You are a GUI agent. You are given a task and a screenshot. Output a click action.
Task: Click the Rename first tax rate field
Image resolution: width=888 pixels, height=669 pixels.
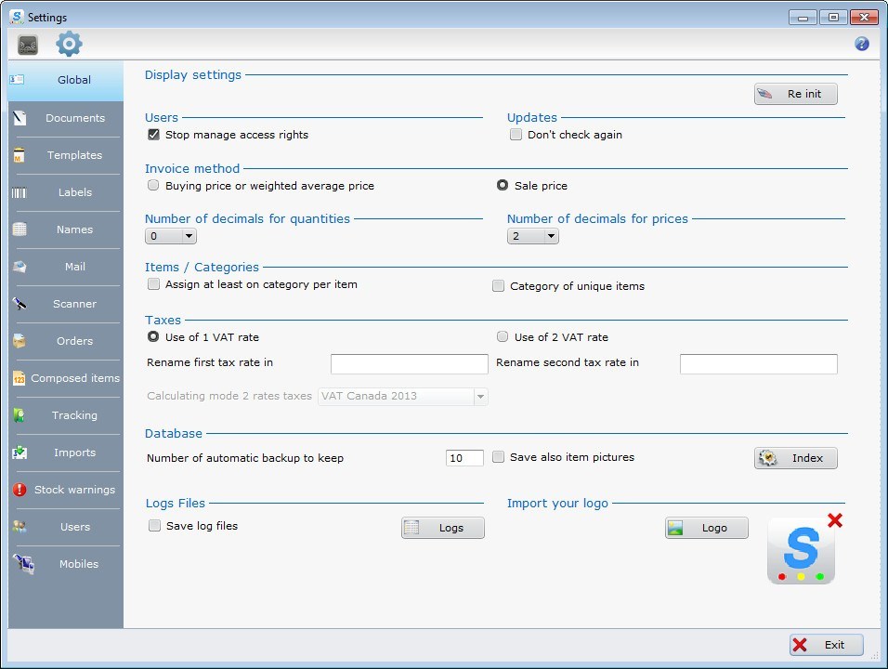409,363
